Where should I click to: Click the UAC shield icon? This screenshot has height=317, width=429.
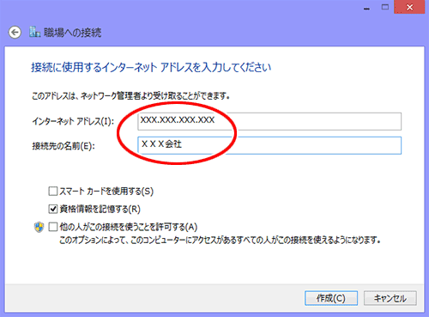tap(39, 228)
